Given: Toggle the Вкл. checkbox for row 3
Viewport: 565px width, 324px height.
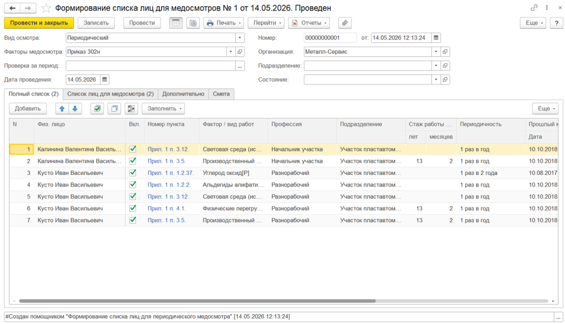Looking at the screenshot, I should (x=133, y=173).
